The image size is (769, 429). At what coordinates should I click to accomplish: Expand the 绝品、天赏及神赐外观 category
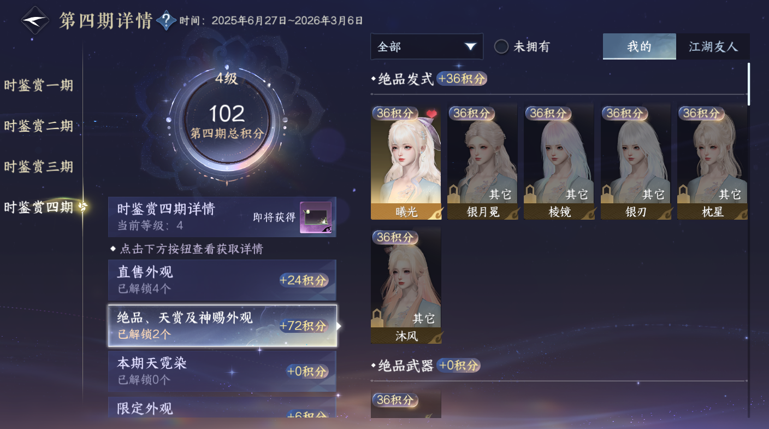222,326
